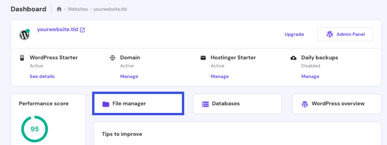Click the Tips to improve heading
This screenshot has width=387, height=145.
pos(122,134)
